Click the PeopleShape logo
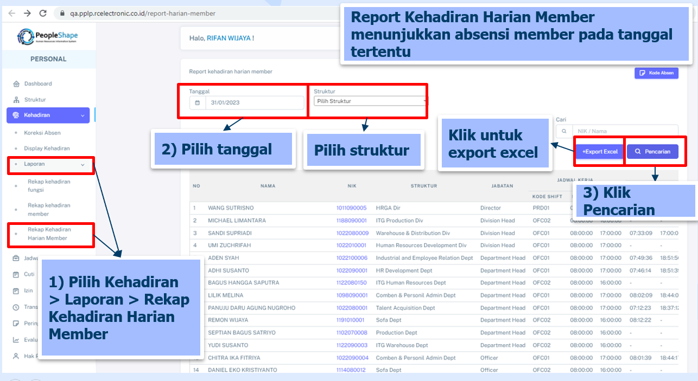Viewport: 698px width, 381px height. coord(48,37)
